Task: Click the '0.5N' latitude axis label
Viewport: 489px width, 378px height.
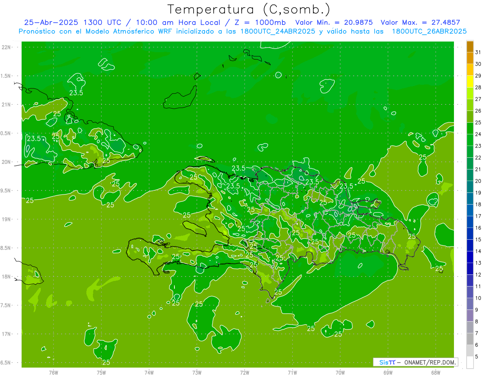Action: coord(6,133)
